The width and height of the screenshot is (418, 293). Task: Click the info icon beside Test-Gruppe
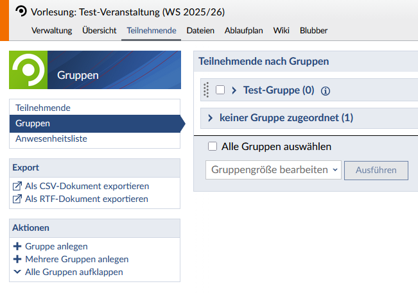pyautogui.click(x=325, y=91)
